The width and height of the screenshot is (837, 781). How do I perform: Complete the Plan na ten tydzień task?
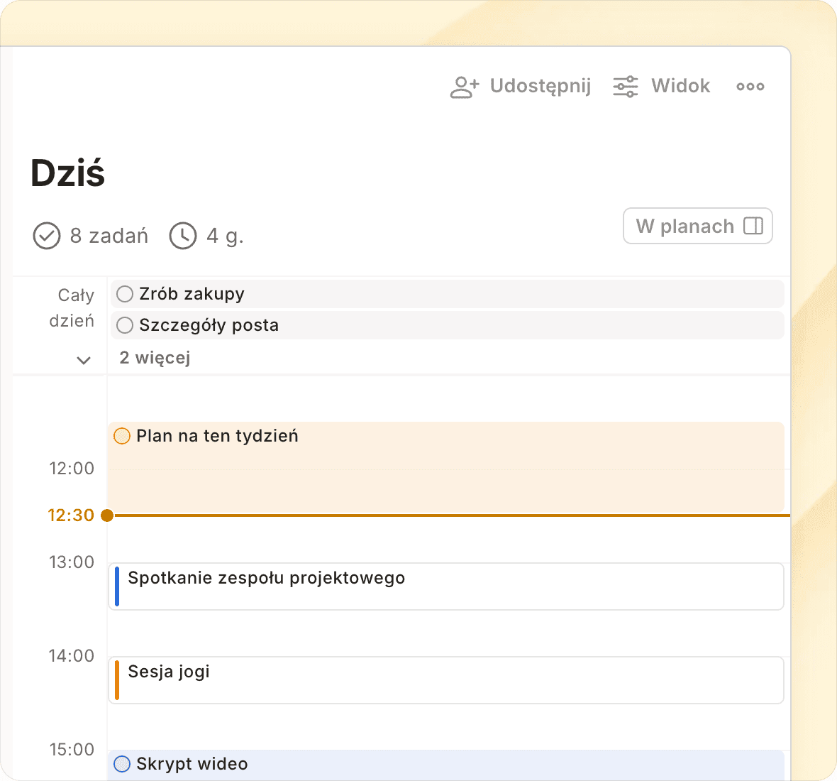[x=122, y=436]
